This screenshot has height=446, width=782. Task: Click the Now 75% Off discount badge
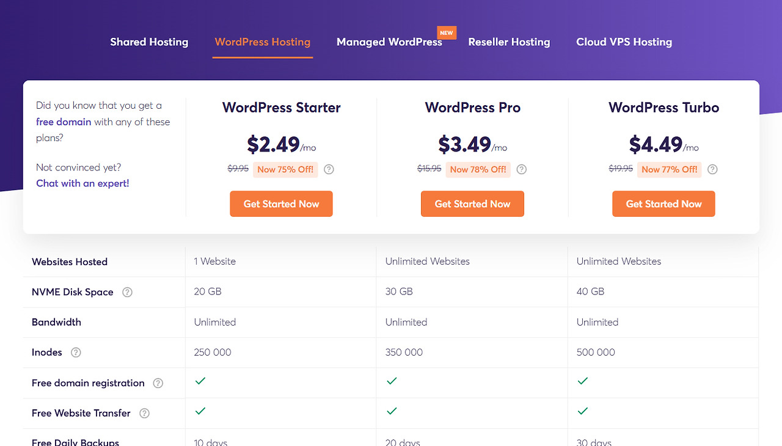pyautogui.click(x=285, y=169)
